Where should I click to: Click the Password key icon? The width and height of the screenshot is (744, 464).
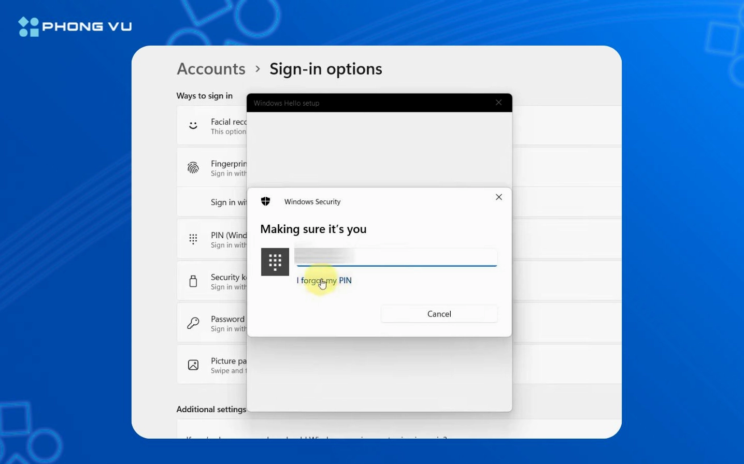click(193, 323)
